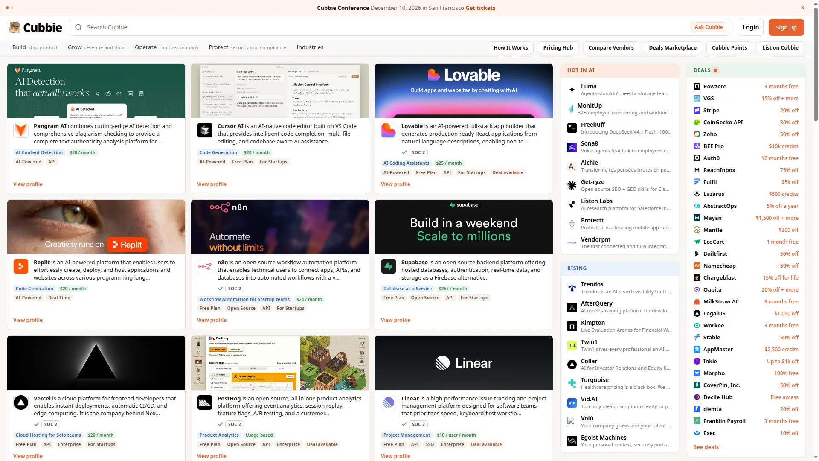Click the Cubbie bear logo icon
The image size is (819, 461).
tap(15, 27)
